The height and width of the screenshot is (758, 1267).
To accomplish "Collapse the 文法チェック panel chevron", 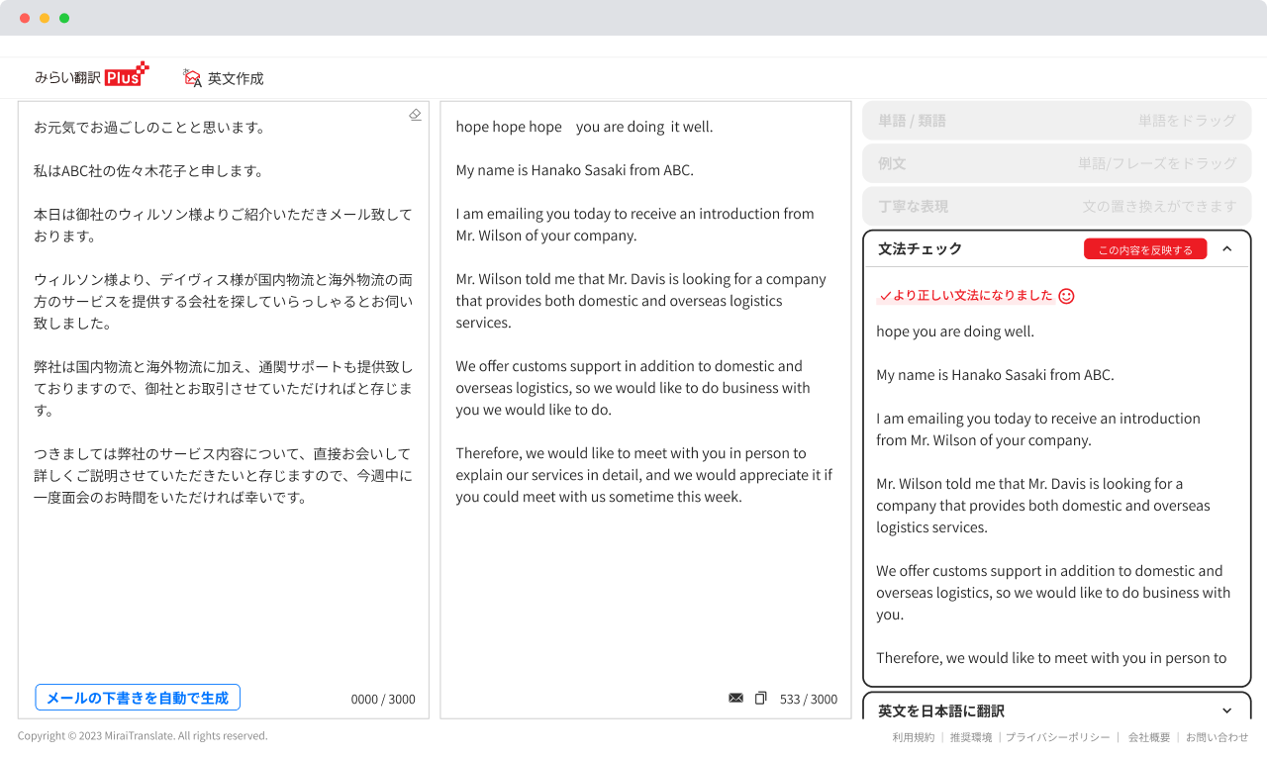I will 1227,249.
